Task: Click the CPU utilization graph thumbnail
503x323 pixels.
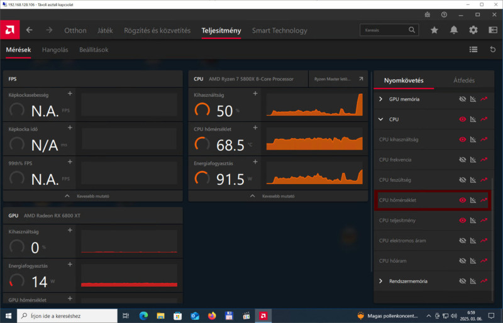Action: pyautogui.click(x=314, y=104)
